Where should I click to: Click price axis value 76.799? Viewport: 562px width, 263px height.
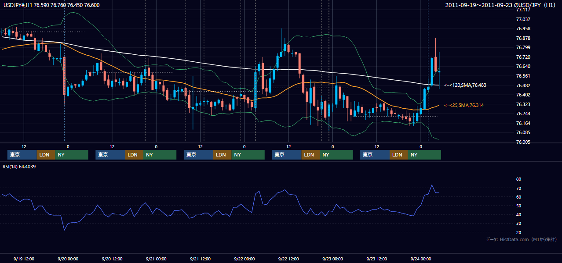click(x=523, y=47)
